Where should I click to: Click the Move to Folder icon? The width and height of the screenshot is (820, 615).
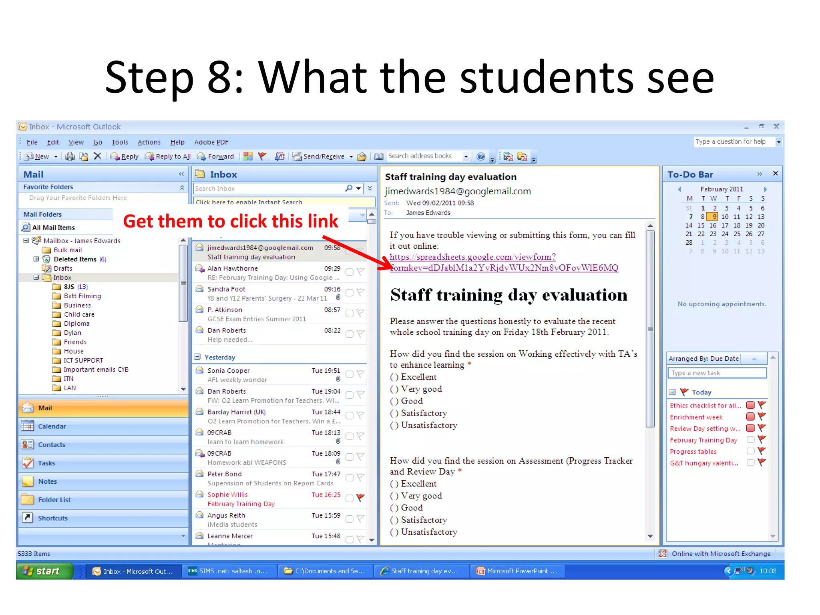tap(84, 156)
